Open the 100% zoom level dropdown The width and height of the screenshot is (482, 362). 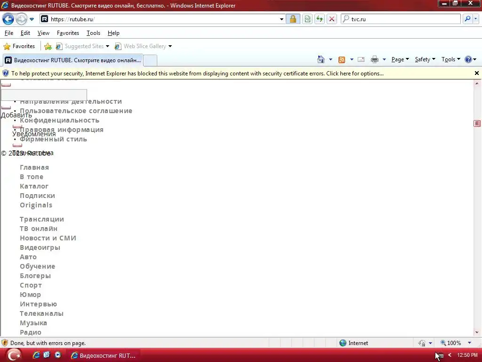pos(469,343)
